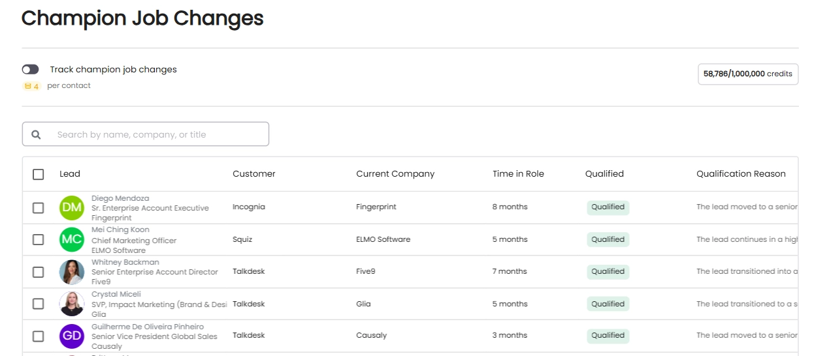
Task: Focus the name, company, or title search field
Action: (x=146, y=134)
